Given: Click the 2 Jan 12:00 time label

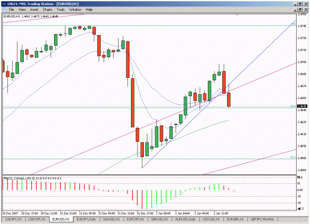Looking at the screenshot, I should click(221, 214).
